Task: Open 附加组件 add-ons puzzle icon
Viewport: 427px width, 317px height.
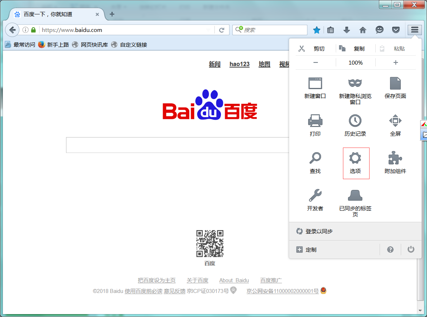Action: 395,163
